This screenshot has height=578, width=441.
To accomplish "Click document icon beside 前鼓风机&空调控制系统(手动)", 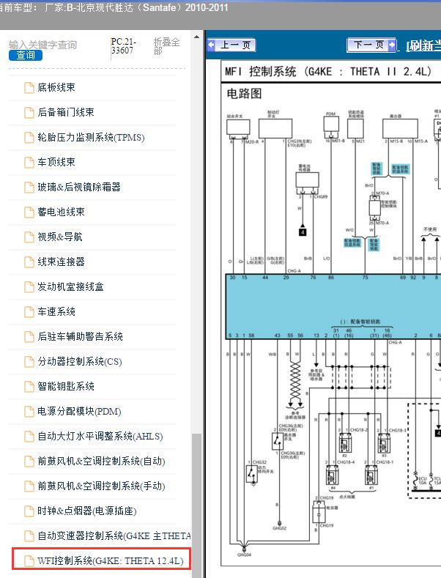I will 29,486.
